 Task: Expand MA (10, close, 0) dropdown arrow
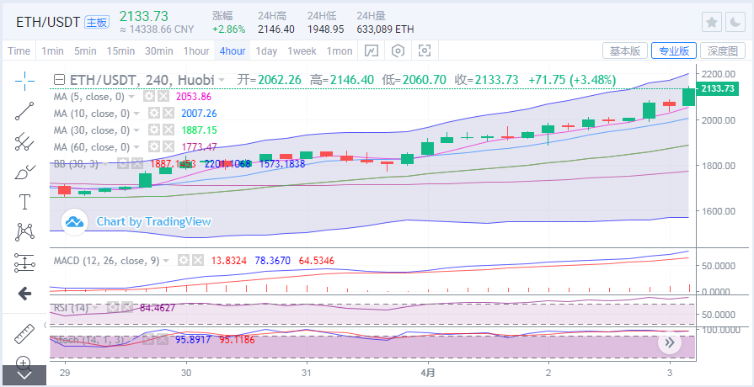point(136,114)
